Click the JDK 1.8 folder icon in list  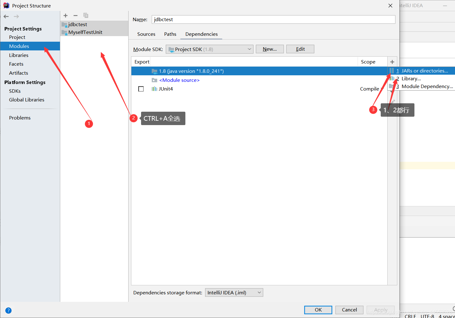[154, 71]
